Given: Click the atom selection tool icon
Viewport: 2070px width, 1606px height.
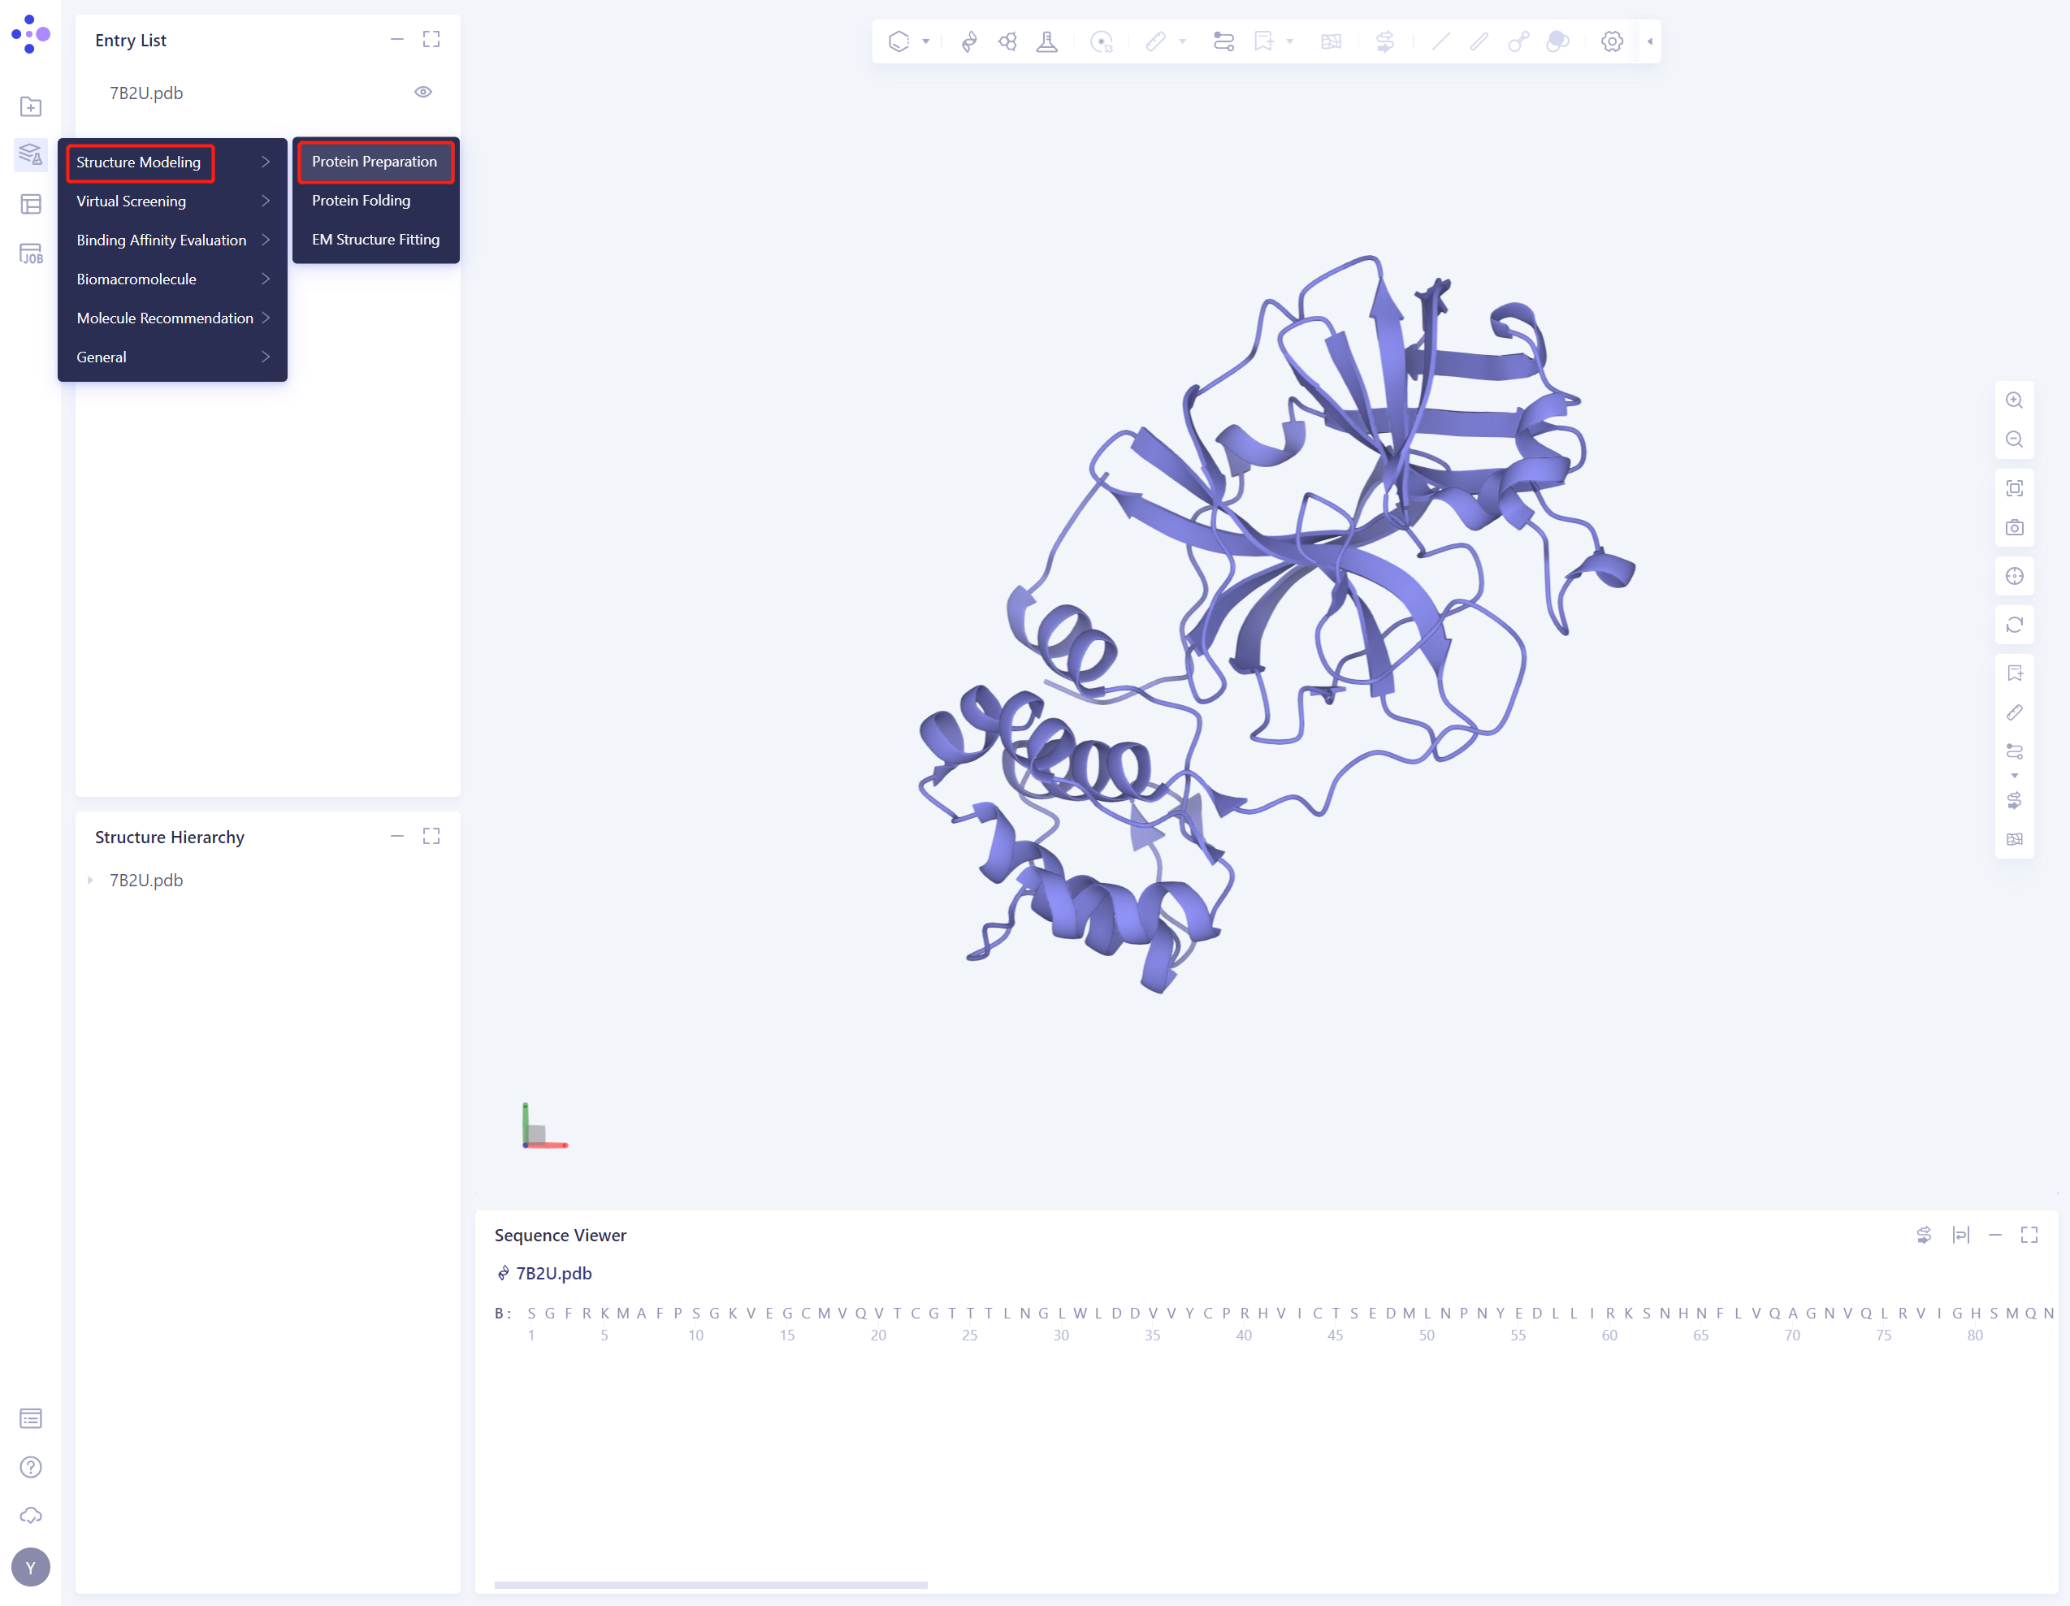Looking at the screenshot, I should click(x=1102, y=41).
